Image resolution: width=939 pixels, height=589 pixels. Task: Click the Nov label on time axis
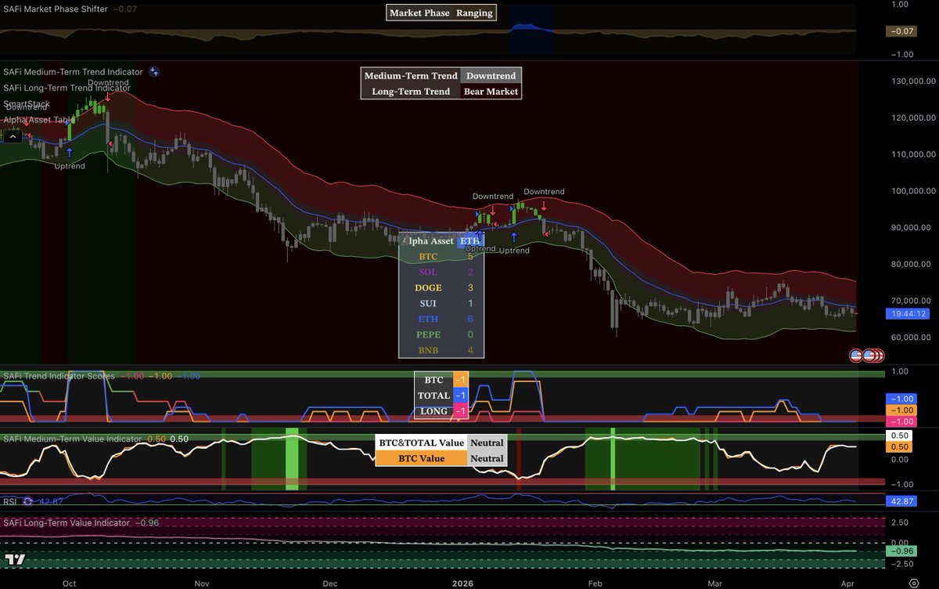pyautogui.click(x=203, y=583)
